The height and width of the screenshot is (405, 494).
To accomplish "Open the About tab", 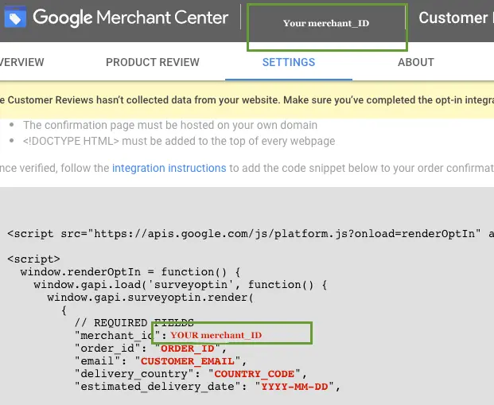I will point(416,62).
